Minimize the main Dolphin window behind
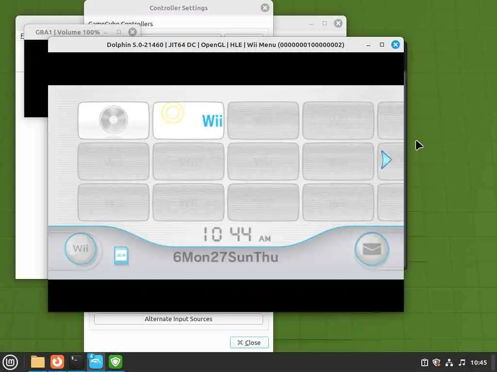Image resolution: width=497 pixels, height=372 pixels. coord(311,24)
